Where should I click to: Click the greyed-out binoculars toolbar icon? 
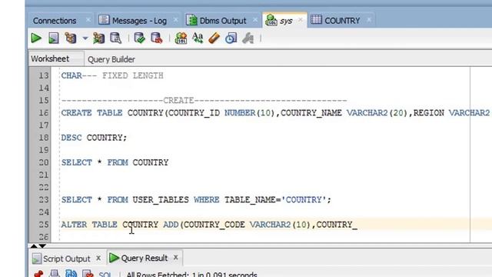tap(248, 38)
